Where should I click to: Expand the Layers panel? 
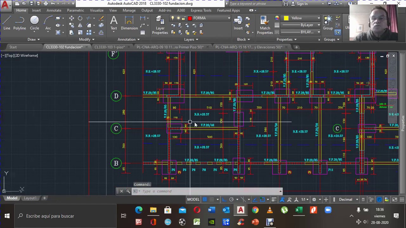[191, 40]
